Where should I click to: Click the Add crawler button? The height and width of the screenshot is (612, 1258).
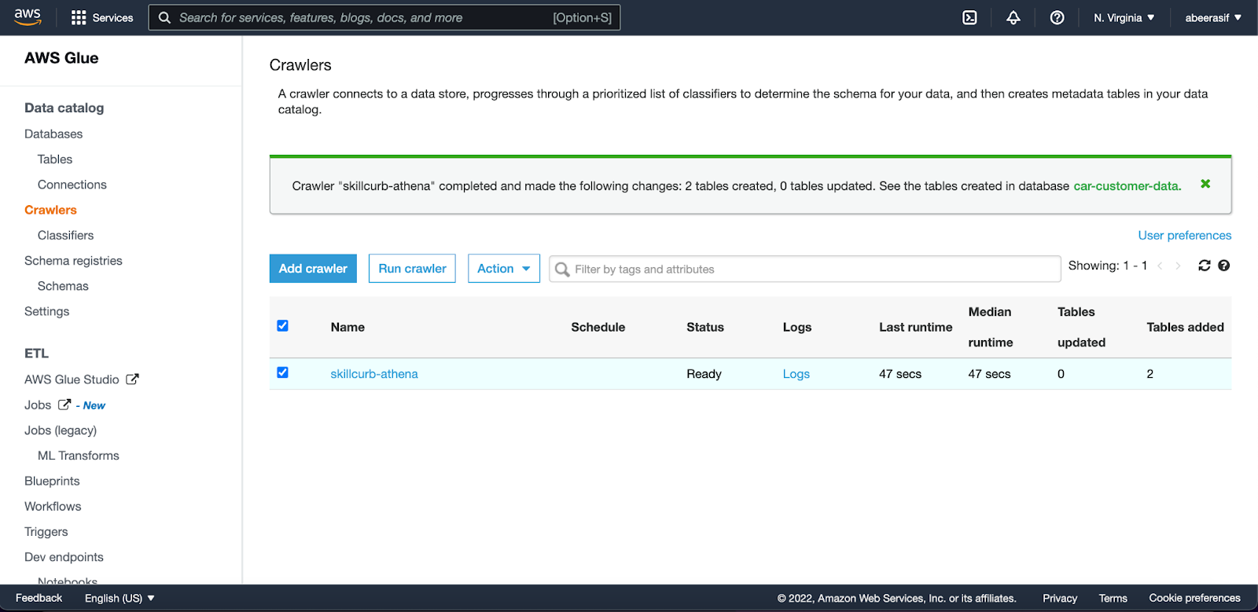click(313, 269)
